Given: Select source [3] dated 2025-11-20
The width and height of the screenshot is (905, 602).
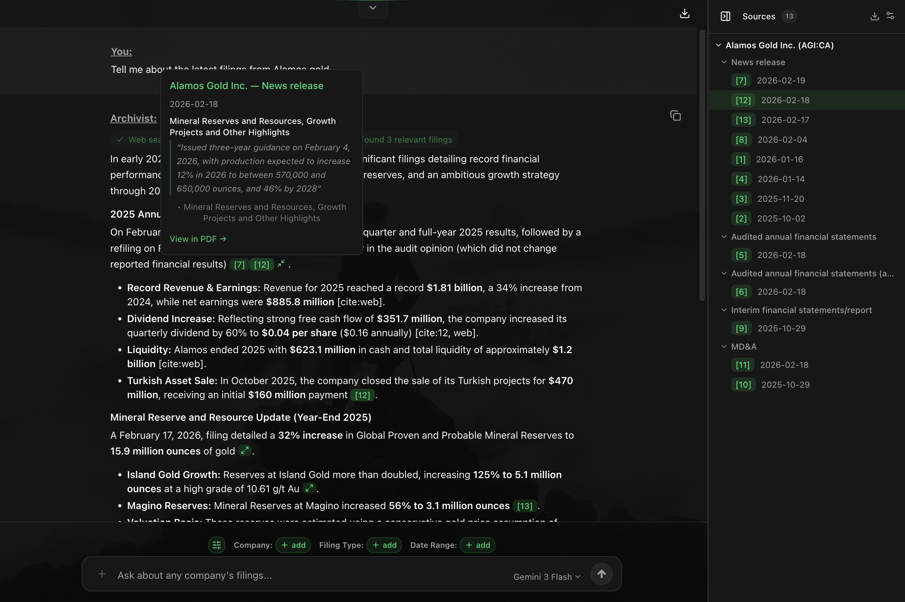Looking at the screenshot, I should point(806,199).
